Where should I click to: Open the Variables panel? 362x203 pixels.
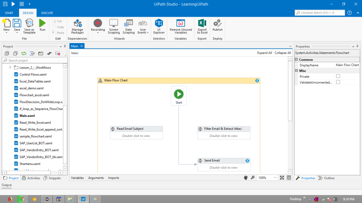coord(77,178)
